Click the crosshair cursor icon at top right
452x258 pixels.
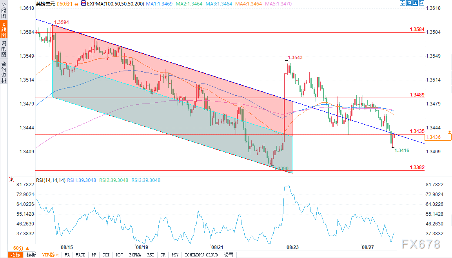pyautogui.click(x=403, y=3)
